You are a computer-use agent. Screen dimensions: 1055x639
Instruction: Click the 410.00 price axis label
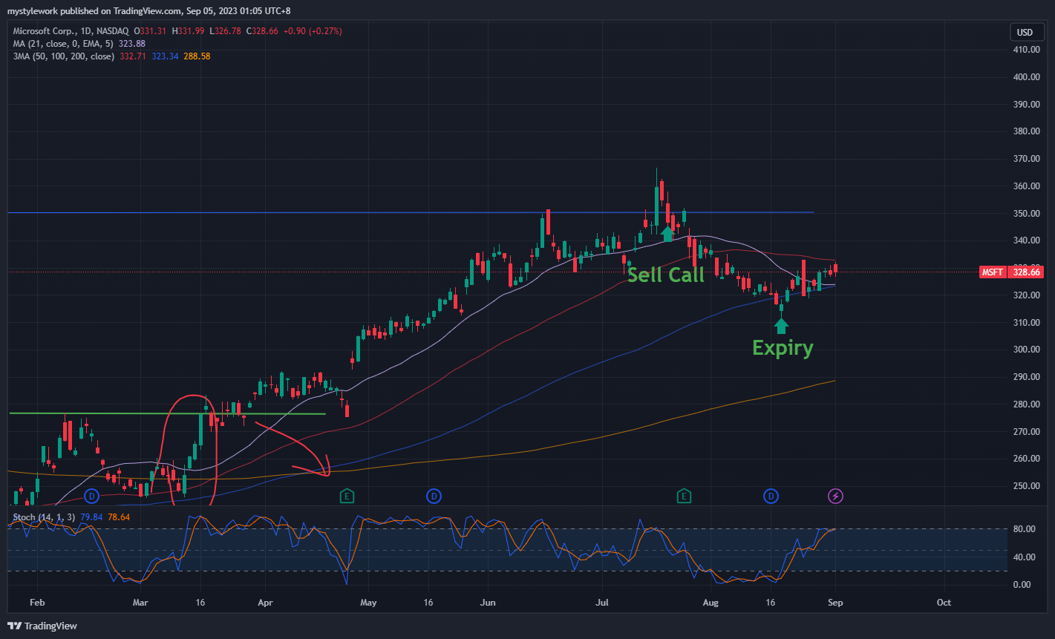[x=1025, y=50]
